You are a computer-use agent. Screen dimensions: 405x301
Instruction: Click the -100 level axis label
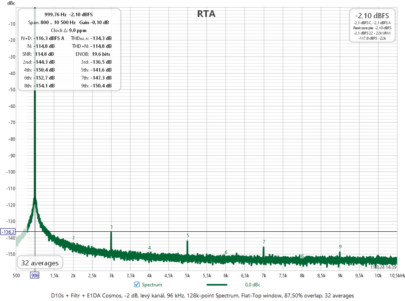(11, 172)
